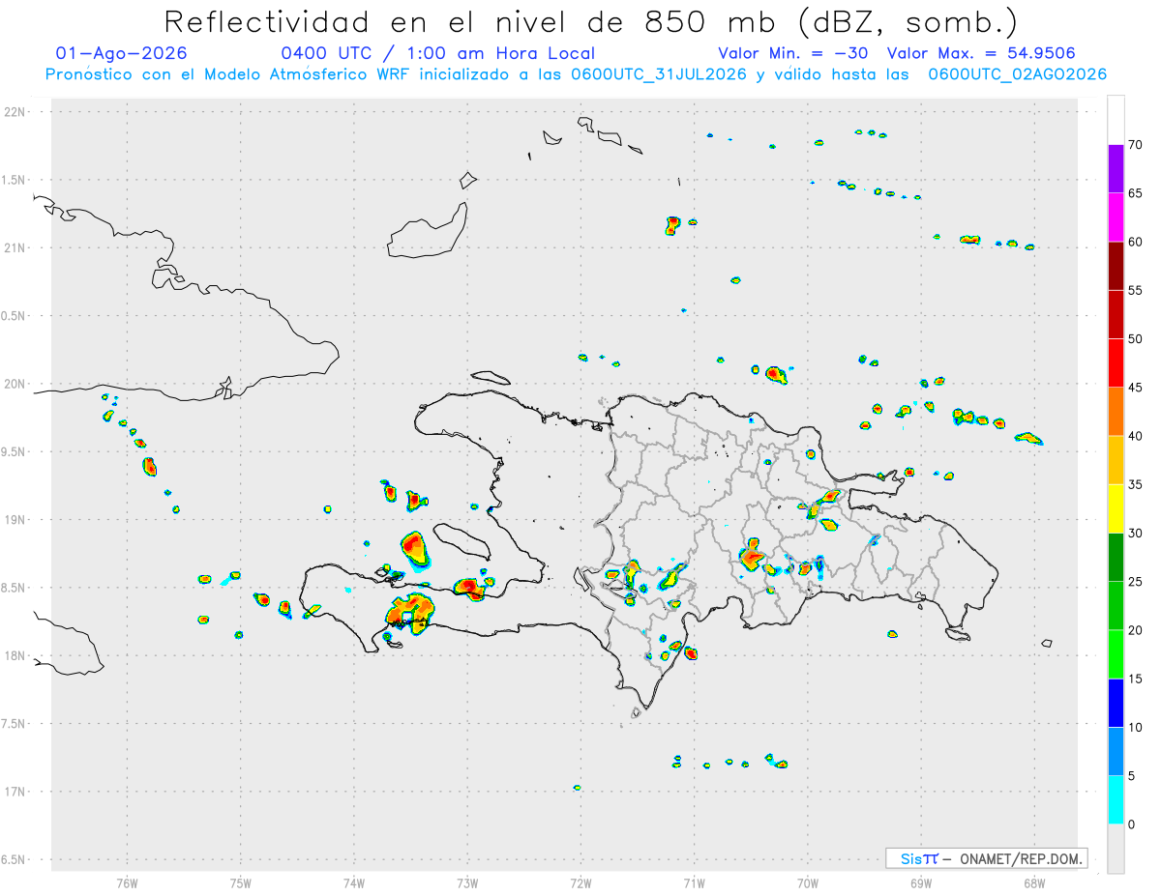This screenshot has height=896, width=1161.
Task: Click the '76W' longitude label
Action: [x=127, y=883]
